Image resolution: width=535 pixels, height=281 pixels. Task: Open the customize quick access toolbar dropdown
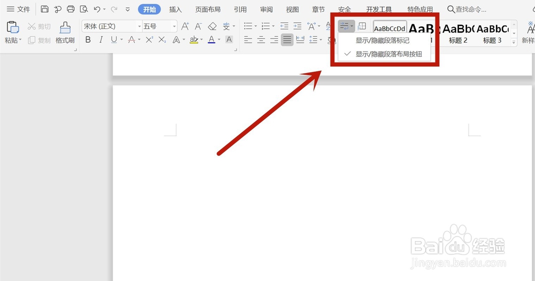click(128, 10)
